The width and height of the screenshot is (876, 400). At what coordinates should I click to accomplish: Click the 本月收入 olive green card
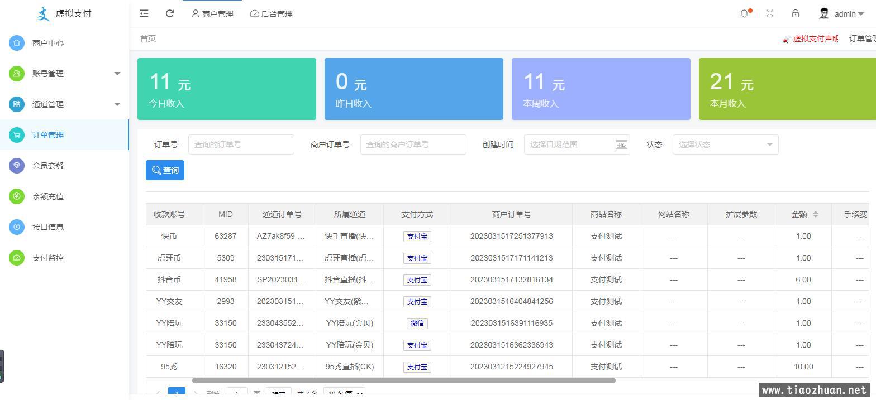787,89
